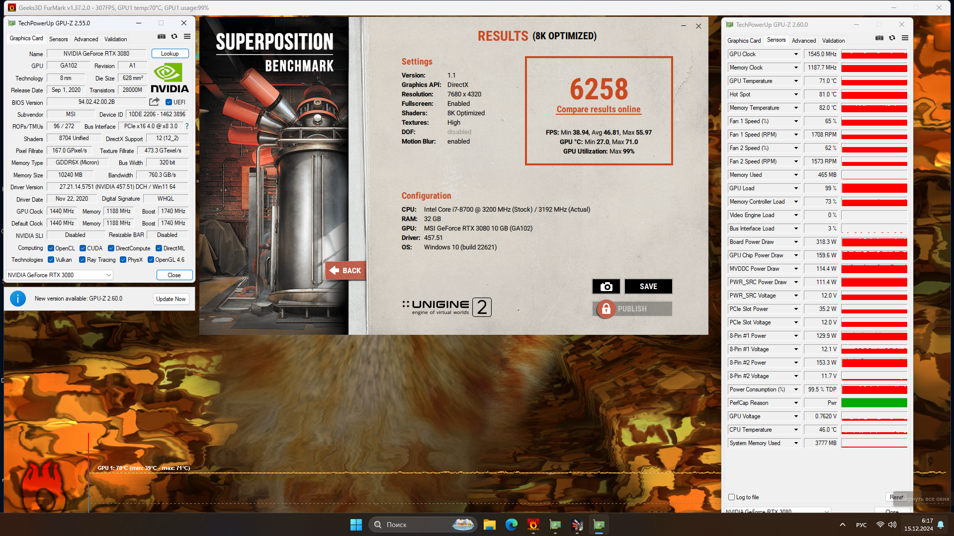Image resolution: width=954 pixels, height=536 pixels.
Task: Click the PUBLISH lock icon in Superposition
Action: [606, 309]
